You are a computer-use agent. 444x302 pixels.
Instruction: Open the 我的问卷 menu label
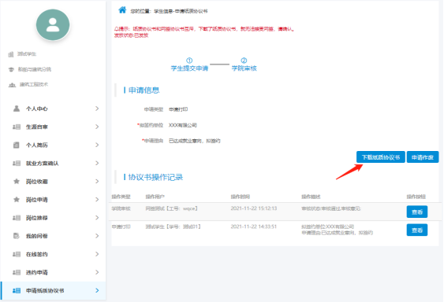37,236
